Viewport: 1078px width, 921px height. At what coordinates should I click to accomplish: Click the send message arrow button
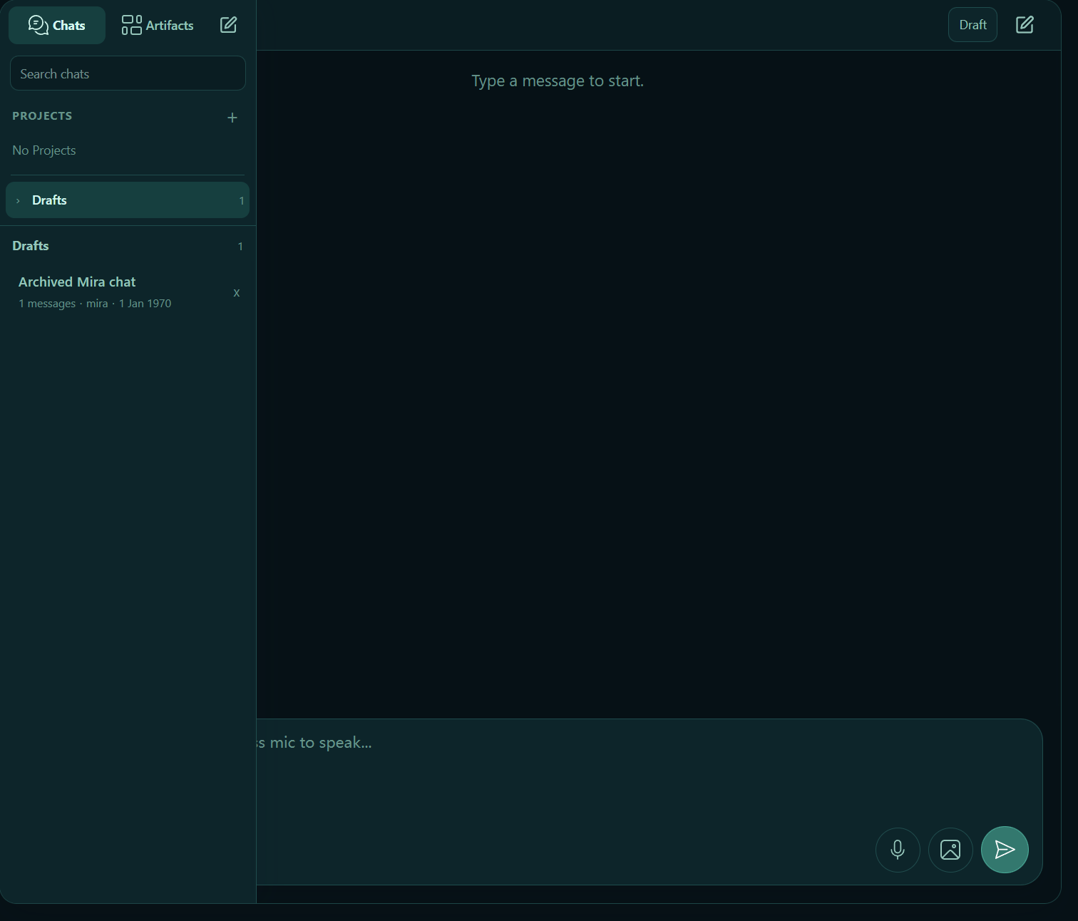point(1005,850)
